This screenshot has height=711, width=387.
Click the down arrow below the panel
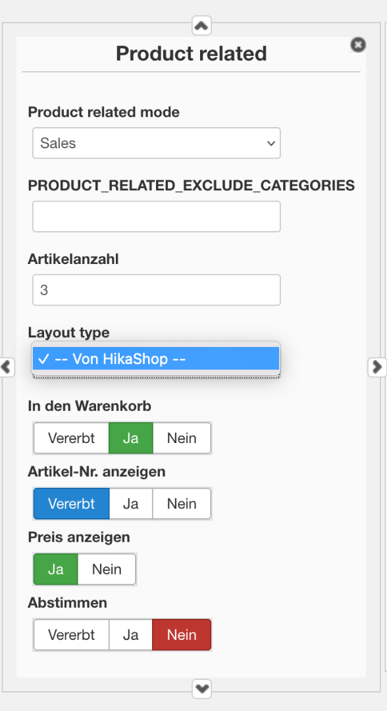pos(201,689)
